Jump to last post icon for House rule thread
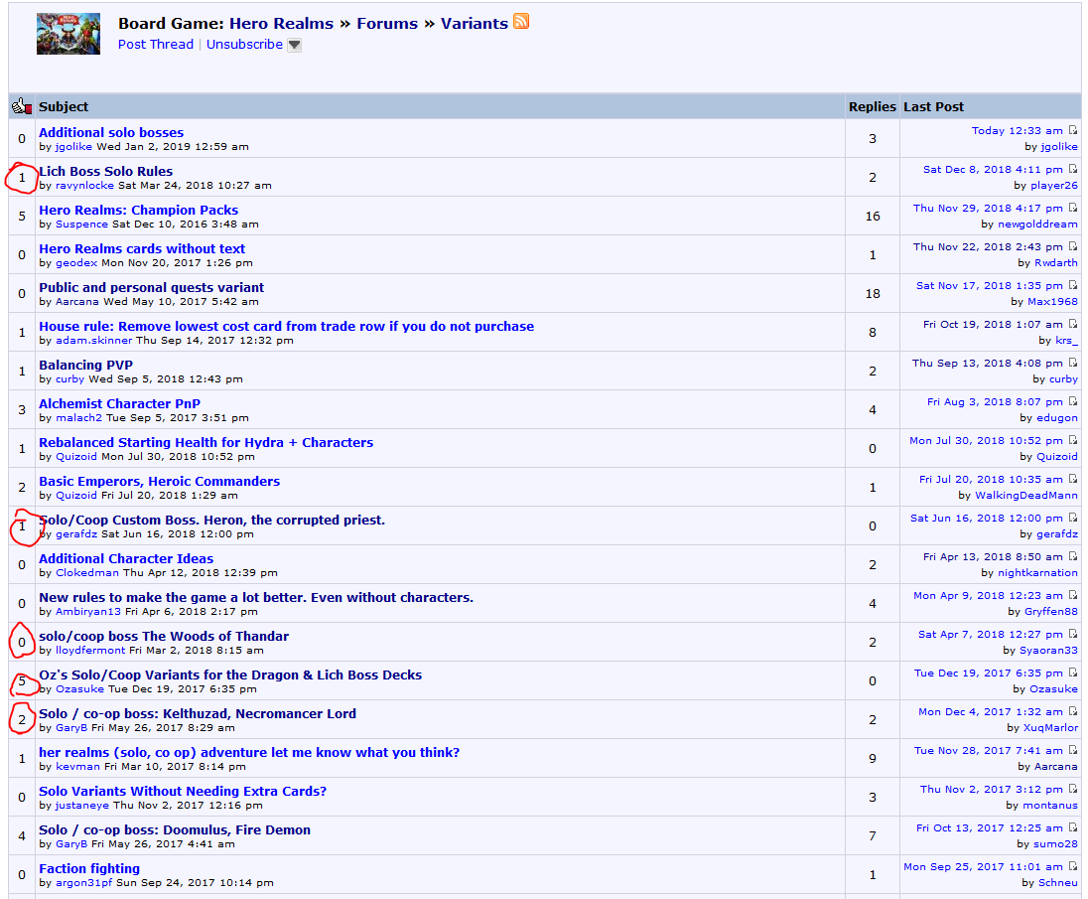1088x899 pixels. pyautogui.click(x=1073, y=324)
